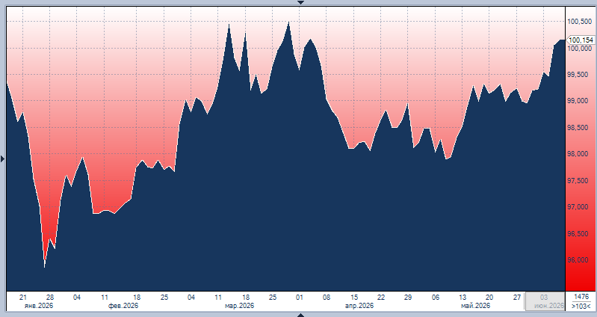Click the 13 date tick in May
Screen dimensions: 597x317
click(463, 298)
